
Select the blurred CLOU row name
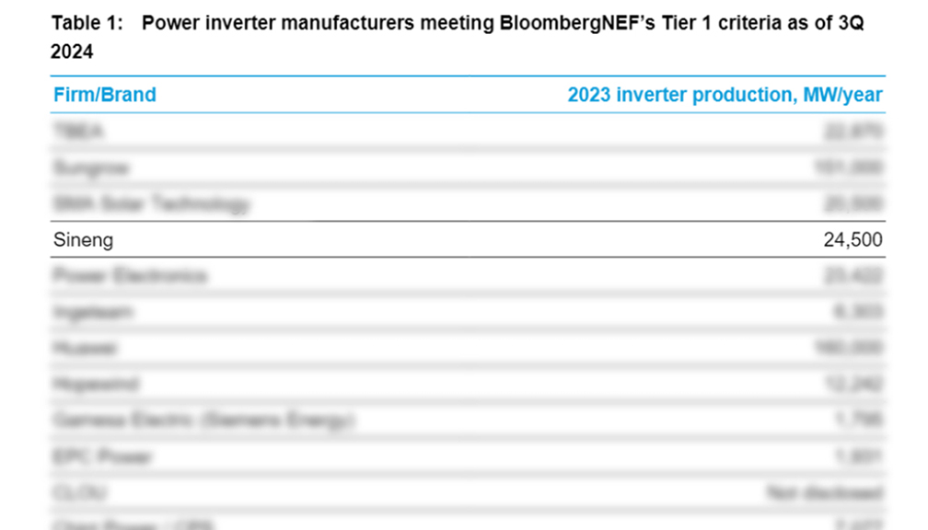coord(79,492)
